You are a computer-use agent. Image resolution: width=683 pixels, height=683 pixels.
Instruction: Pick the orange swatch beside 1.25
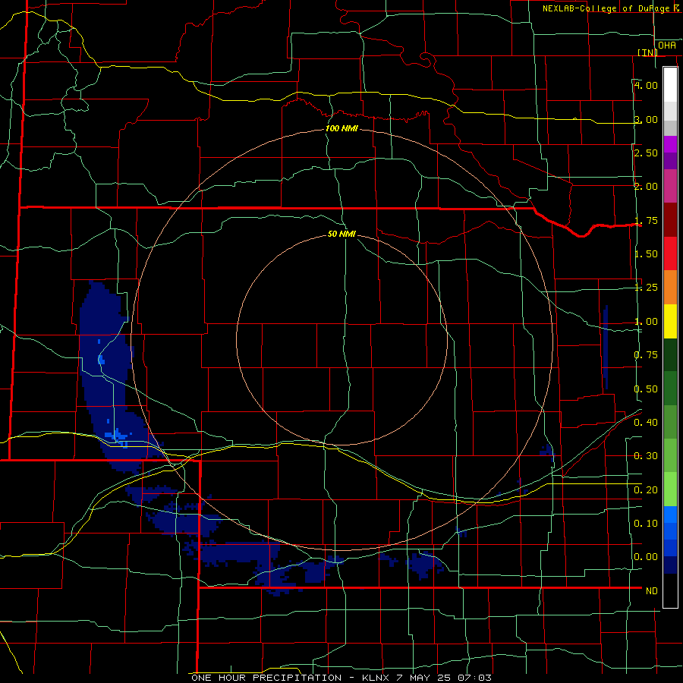pyautogui.click(x=670, y=288)
